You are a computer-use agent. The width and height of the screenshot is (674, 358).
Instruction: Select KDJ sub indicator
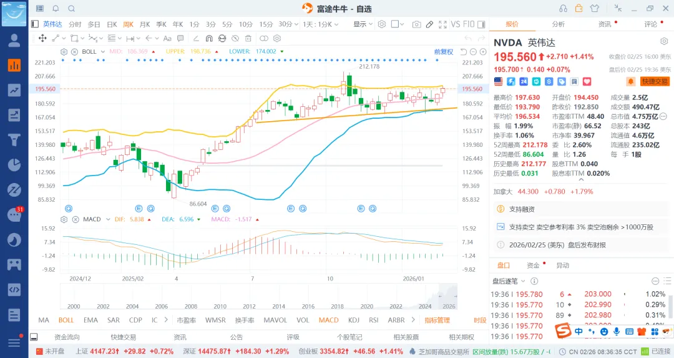(354, 320)
